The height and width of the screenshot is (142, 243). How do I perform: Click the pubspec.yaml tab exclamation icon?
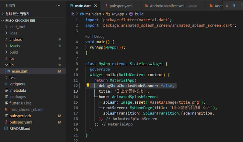tap(106, 6)
